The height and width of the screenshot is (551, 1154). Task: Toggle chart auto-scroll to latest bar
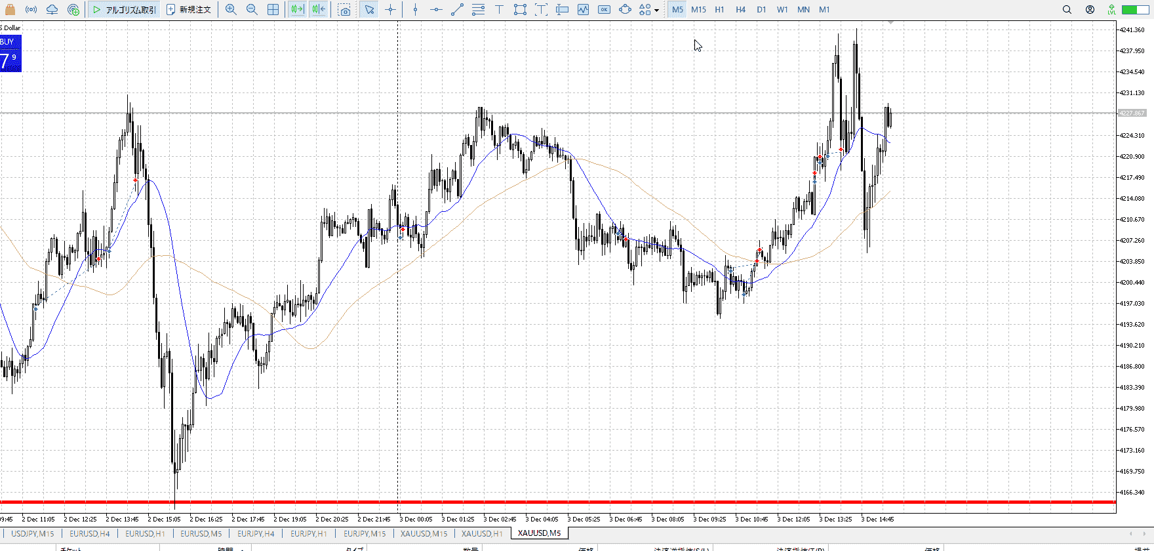(297, 10)
